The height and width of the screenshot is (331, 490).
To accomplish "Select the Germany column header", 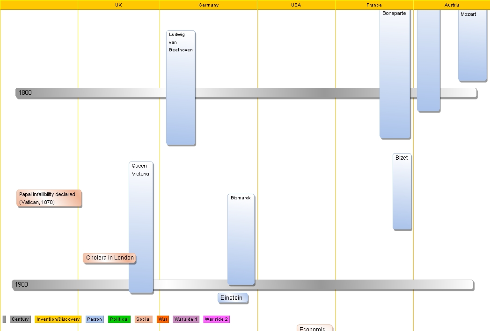I will [x=208, y=5].
